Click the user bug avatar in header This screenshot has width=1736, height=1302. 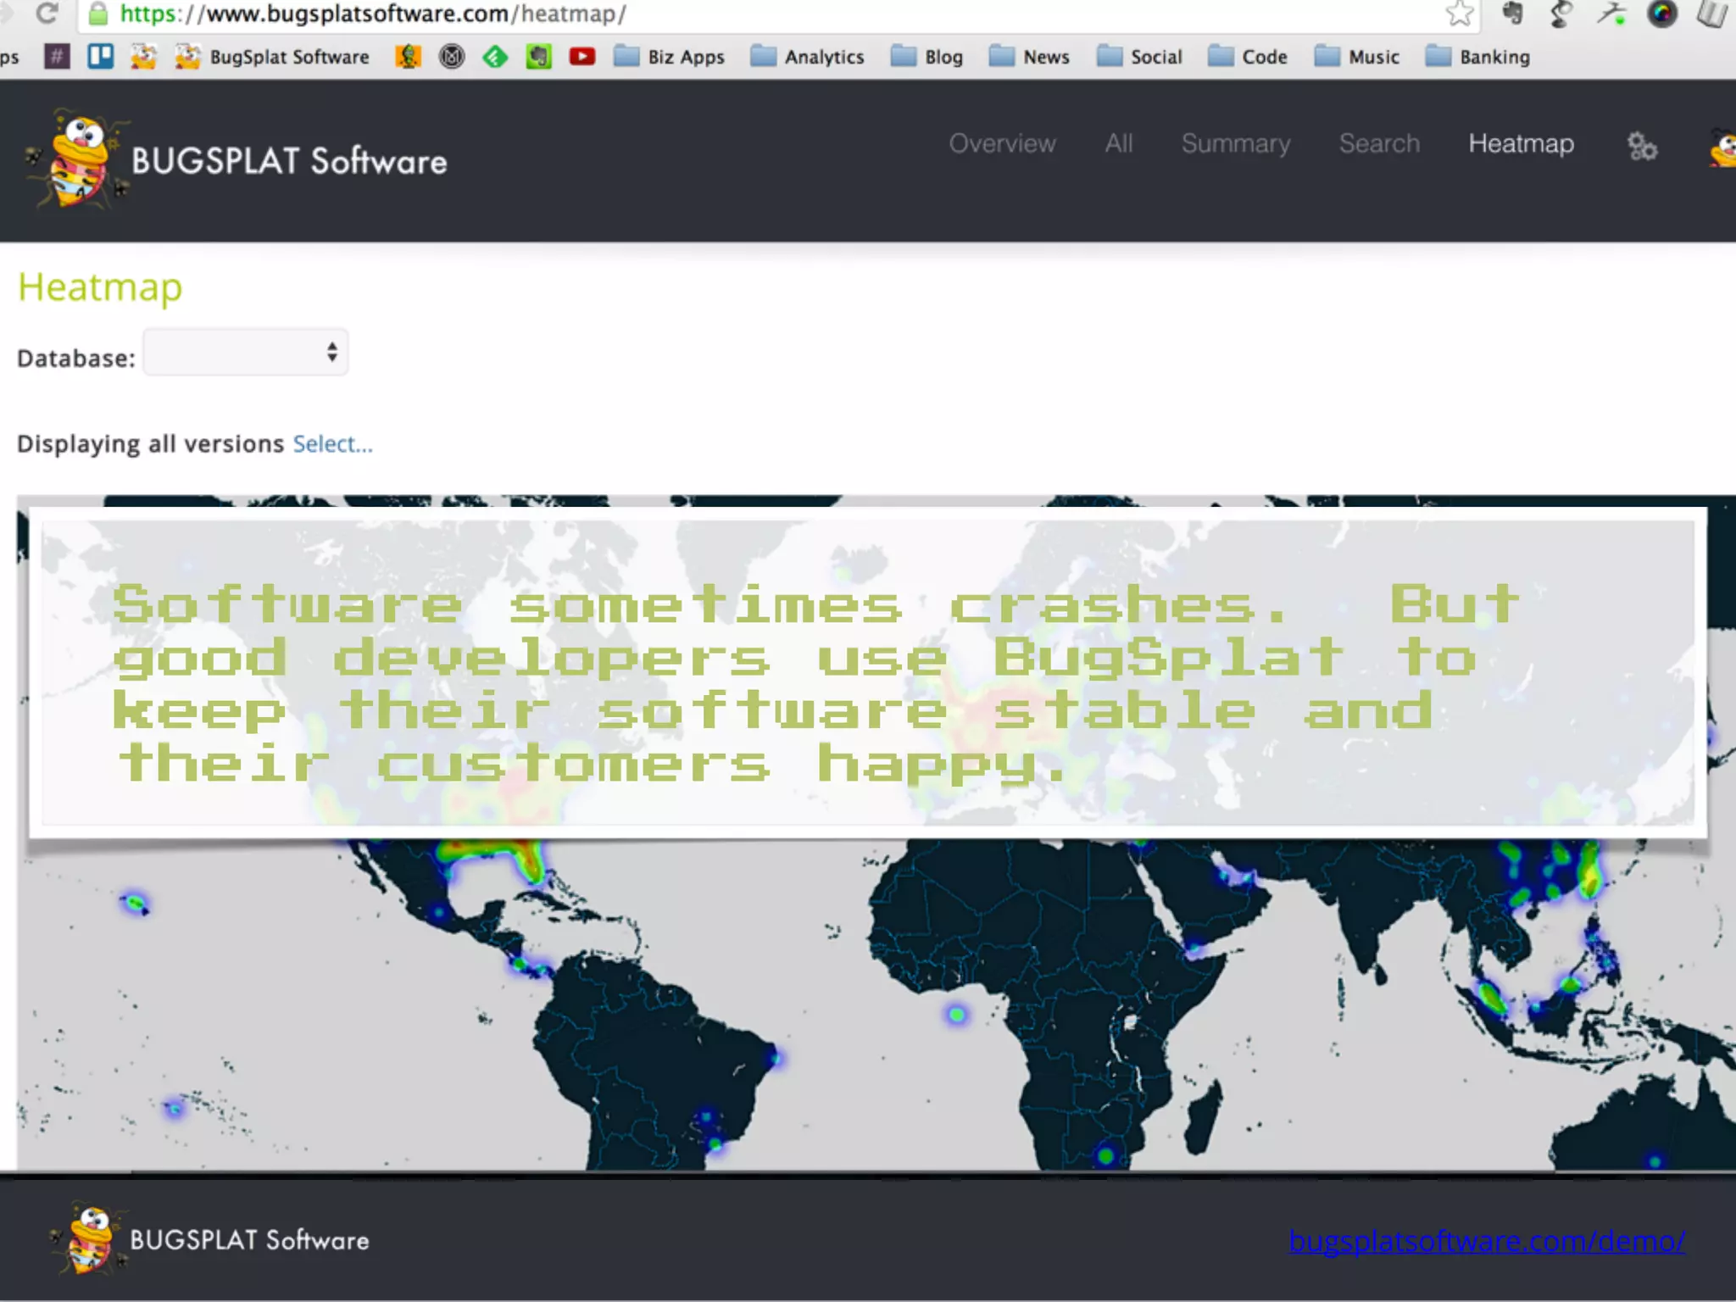pyautogui.click(x=1722, y=149)
